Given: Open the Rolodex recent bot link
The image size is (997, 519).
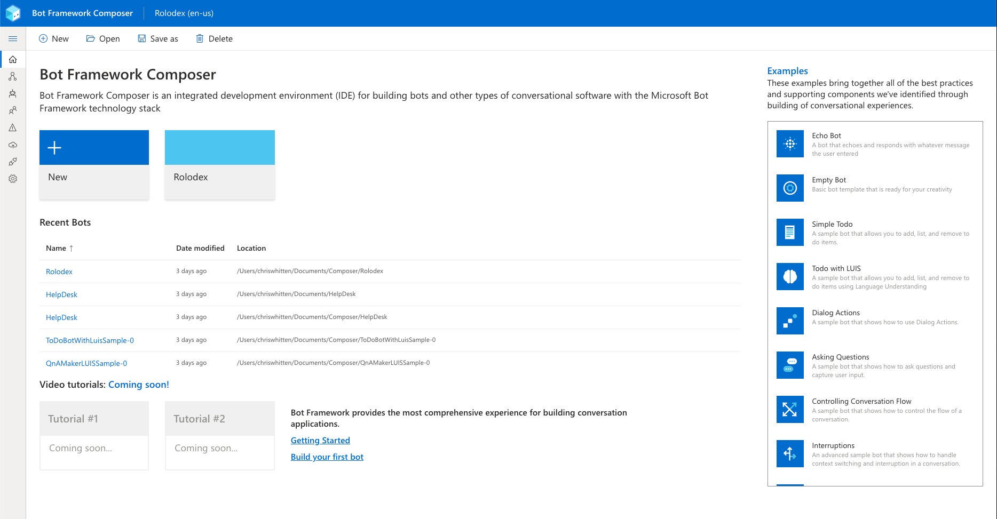Looking at the screenshot, I should click(x=59, y=272).
